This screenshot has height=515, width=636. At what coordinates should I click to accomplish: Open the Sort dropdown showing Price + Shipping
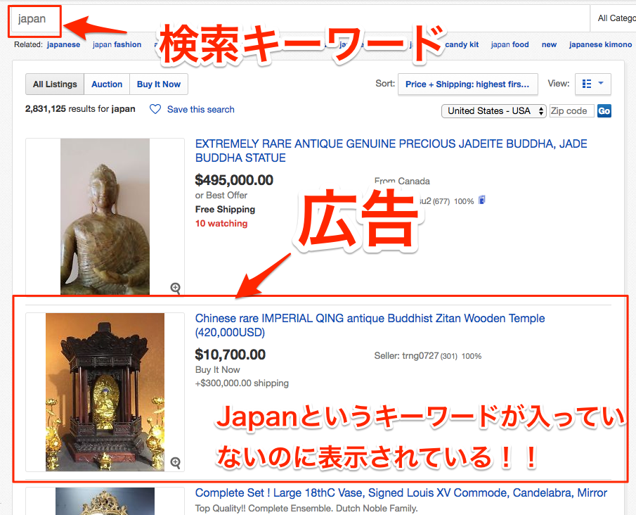467,84
